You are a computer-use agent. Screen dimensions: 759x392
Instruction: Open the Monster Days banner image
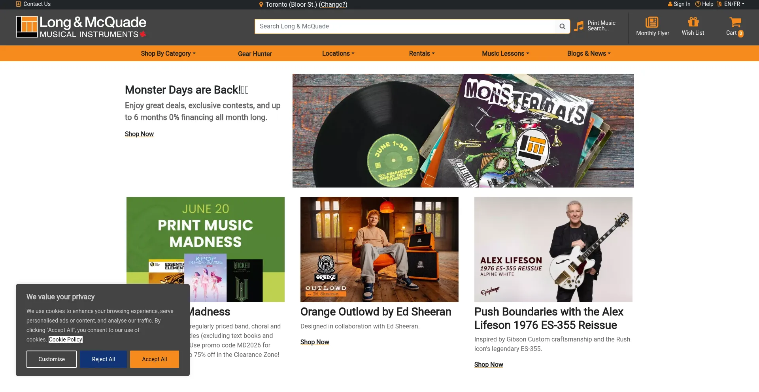click(x=463, y=131)
